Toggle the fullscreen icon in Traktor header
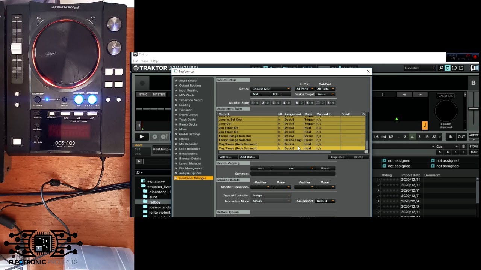Image resolution: width=481 pixels, height=270 pixels. (461, 68)
